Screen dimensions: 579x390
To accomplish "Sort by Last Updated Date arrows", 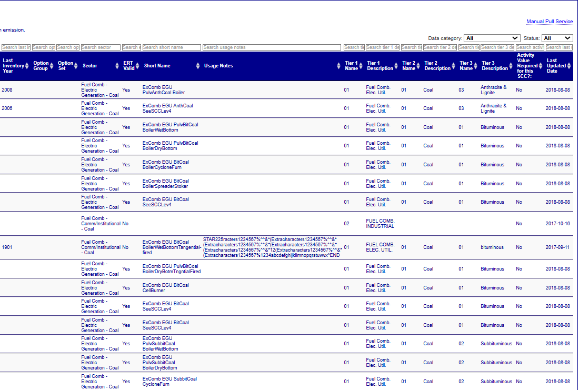I will 570,66.
